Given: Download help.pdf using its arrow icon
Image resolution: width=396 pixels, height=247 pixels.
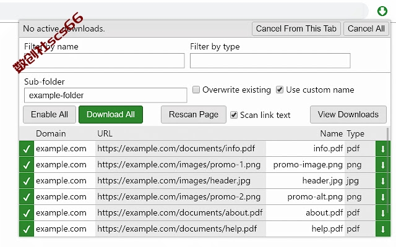Looking at the screenshot, I should point(383,229).
